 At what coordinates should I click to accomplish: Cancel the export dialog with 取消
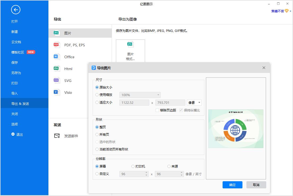click(x=256, y=185)
